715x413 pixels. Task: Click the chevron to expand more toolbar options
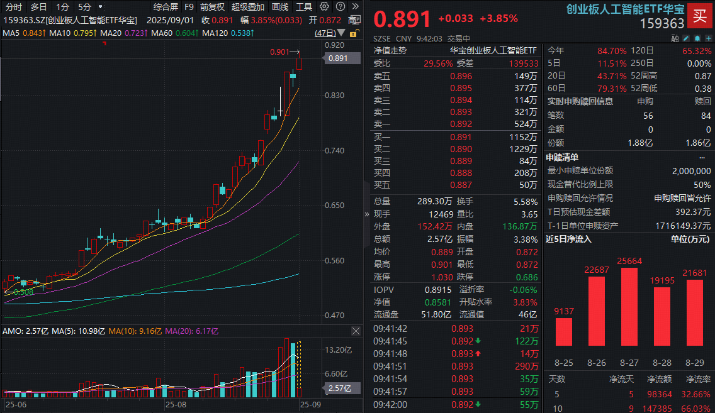pos(356,6)
